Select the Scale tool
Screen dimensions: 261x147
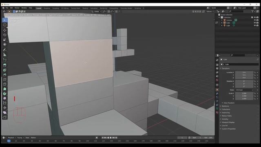click(4, 40)
